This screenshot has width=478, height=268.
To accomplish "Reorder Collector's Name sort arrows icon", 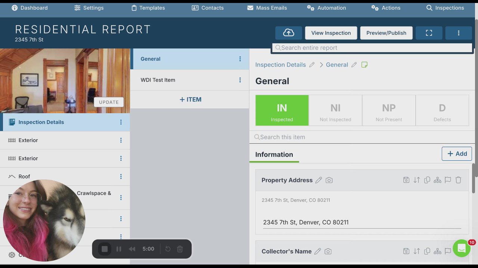I will point(417,251).
